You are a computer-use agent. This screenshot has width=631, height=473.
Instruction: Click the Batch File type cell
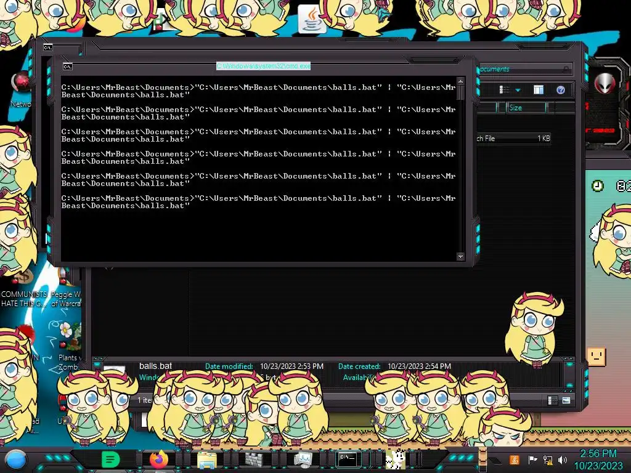(x=486, y=139)
